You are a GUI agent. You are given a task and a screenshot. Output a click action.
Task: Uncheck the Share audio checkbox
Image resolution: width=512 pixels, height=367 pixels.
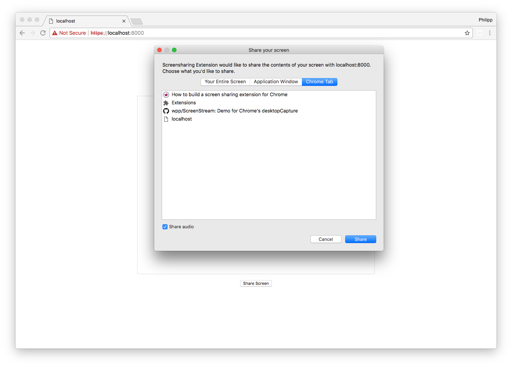[165, 226]
